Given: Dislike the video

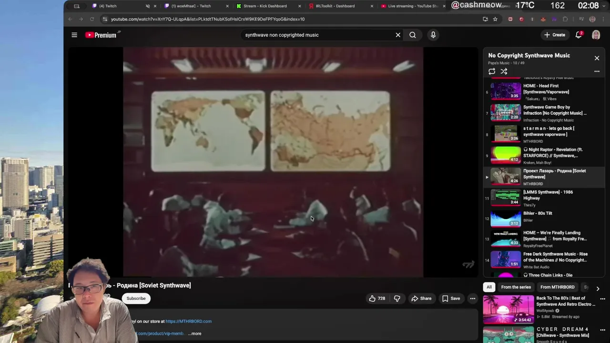Looking at the screenshot, I should [397, 298].
